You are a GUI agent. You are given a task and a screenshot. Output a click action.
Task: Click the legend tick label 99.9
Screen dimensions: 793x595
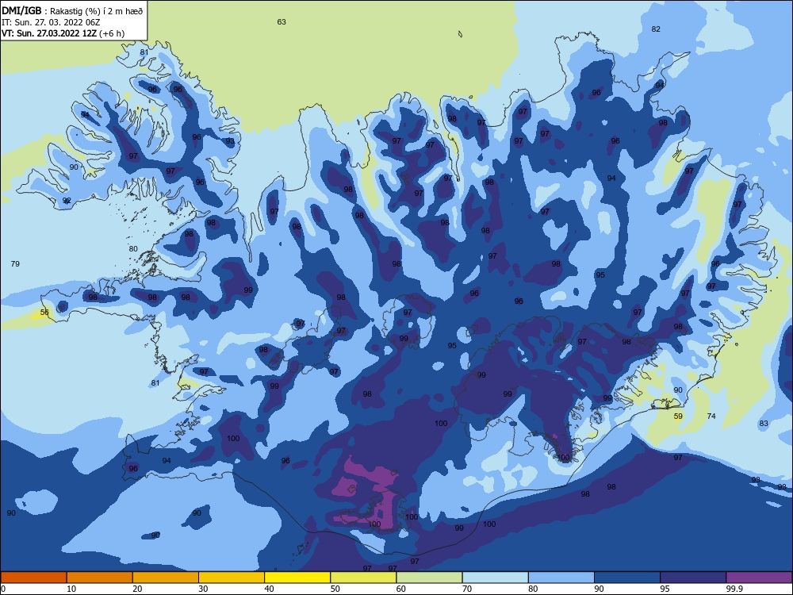pos(734,589)
